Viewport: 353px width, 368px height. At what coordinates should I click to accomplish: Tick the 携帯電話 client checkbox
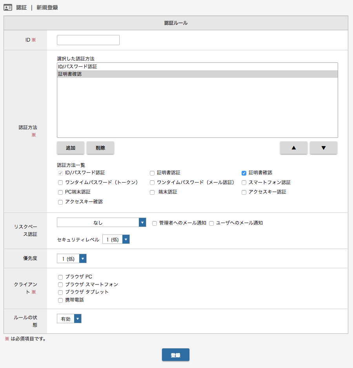click(x=60, y=300)
